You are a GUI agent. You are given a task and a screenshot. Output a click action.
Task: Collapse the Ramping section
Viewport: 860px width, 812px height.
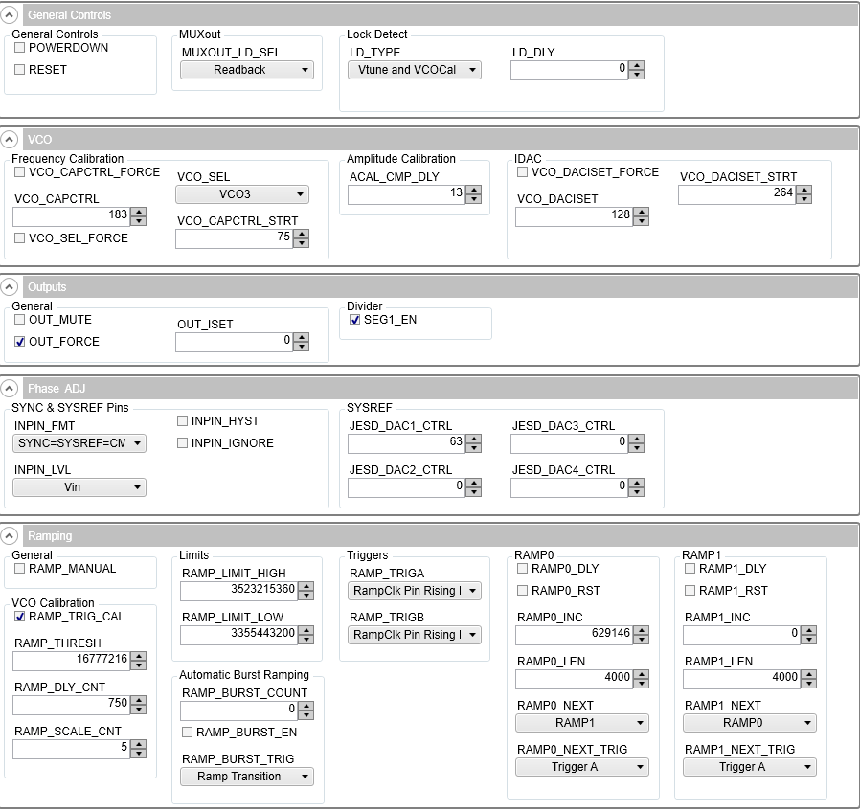point(9,535)
